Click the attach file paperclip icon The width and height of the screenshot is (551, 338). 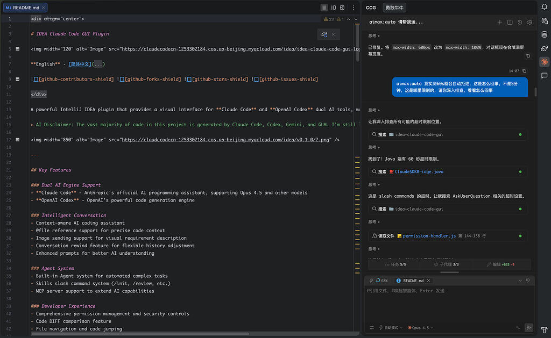[371, 281]
